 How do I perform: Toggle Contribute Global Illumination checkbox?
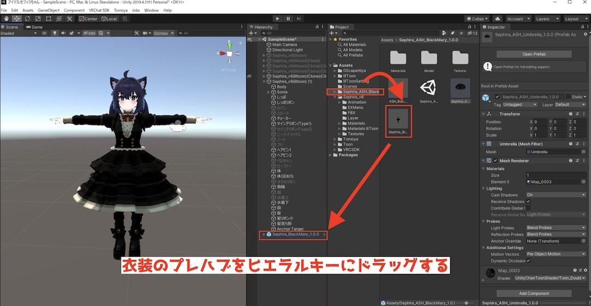pos(528,208)
